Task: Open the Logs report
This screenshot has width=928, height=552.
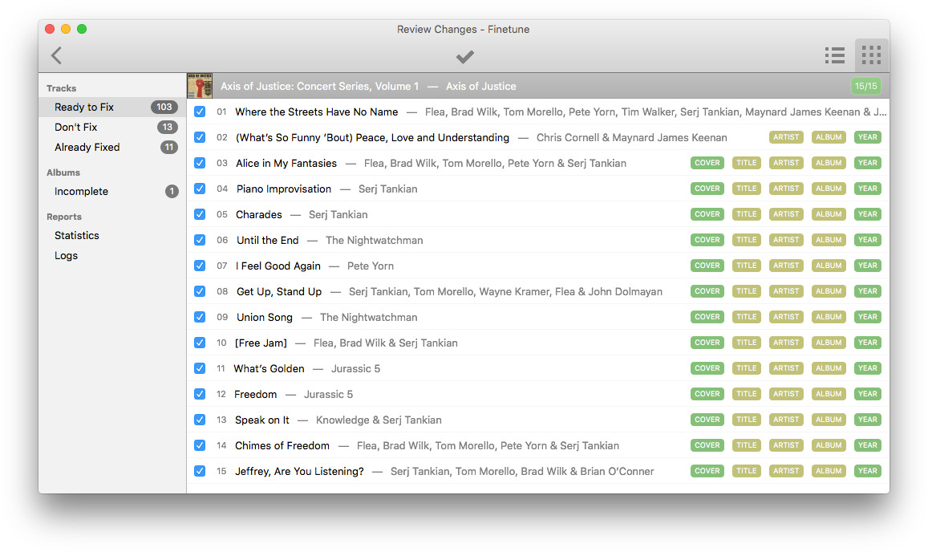Action: (x=67, y=255)
